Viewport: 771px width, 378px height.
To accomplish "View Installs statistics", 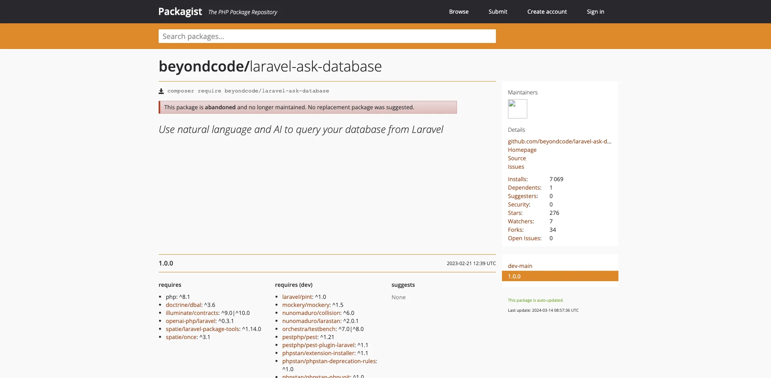I will (x=518, y=179).
